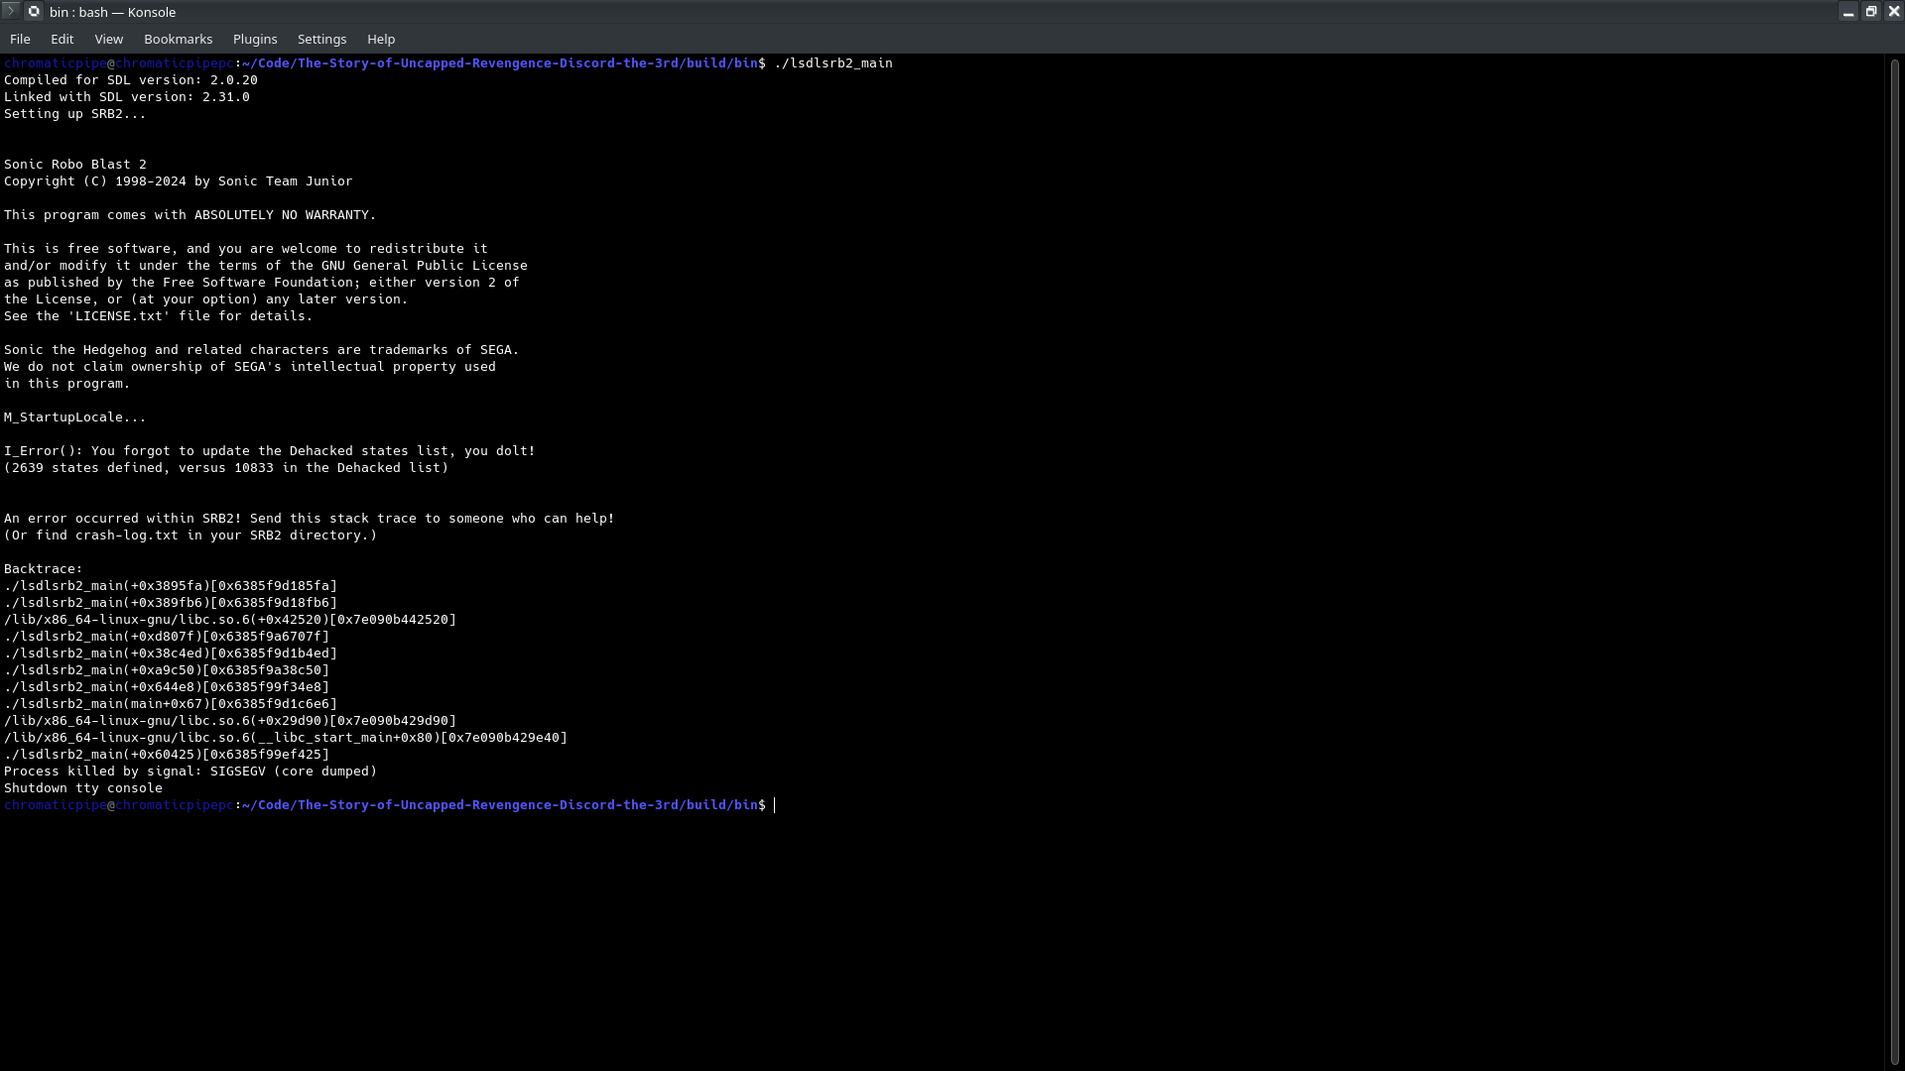Click the backtrace line 'main+0x67'
This screenshot has width=1905, height=1071.
[x=171, y=704]
